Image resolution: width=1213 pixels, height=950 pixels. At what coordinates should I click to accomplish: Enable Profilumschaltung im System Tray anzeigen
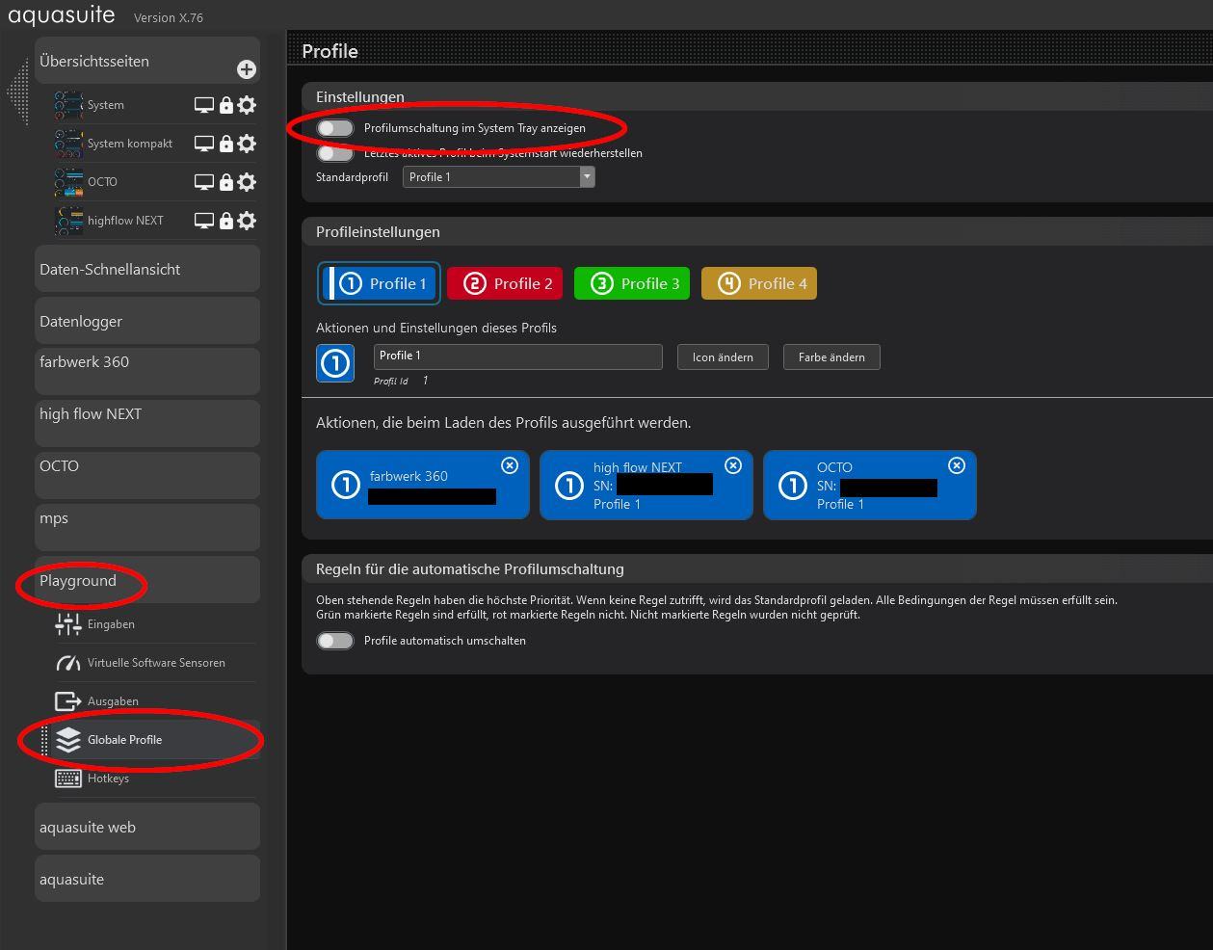tap(335, 128)
